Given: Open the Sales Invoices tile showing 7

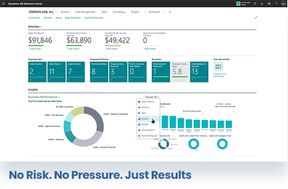Looking at the screenshot, I should pos(76,72).
